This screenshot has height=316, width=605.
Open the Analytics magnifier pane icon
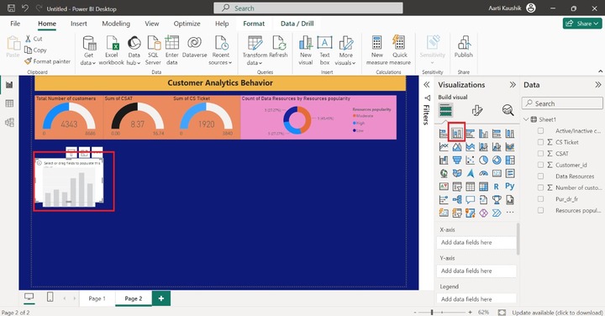(x=508, y=111)
